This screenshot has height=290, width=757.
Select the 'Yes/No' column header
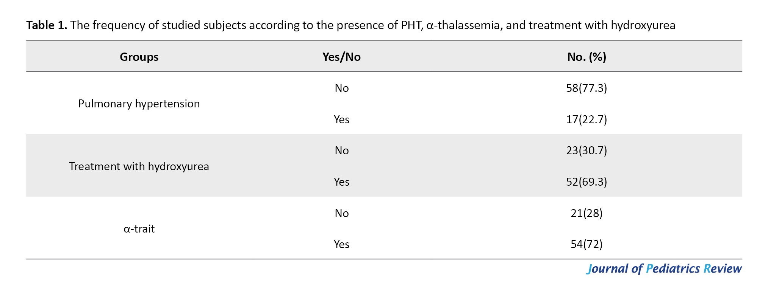pyautogui.click(x=341, y=57)
